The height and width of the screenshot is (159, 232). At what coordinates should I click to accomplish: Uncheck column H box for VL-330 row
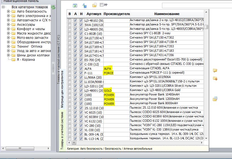point(81,130)
